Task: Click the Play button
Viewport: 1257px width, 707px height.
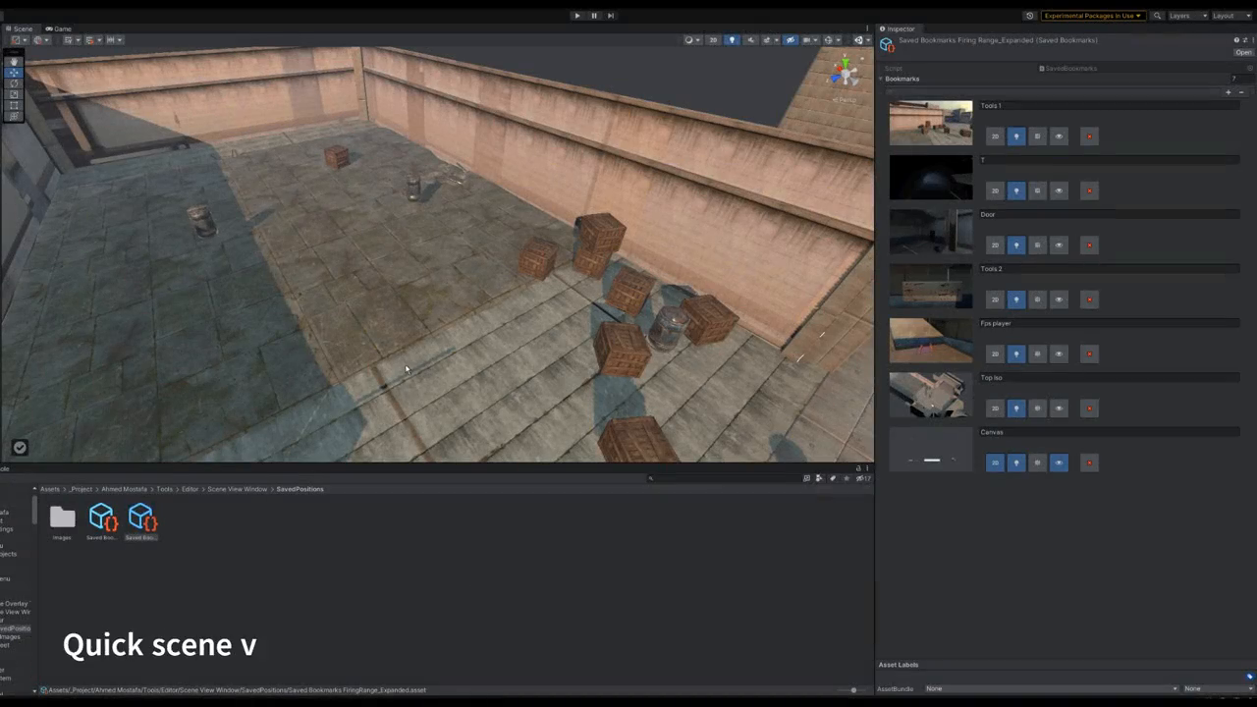Action: point(576,16)
